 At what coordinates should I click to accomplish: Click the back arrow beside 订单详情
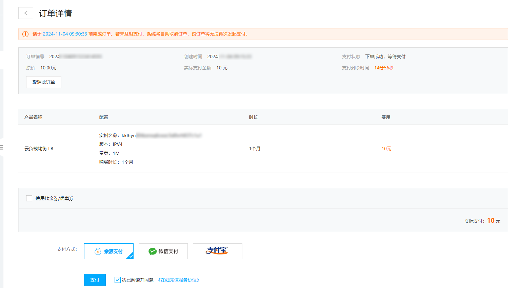26,13
